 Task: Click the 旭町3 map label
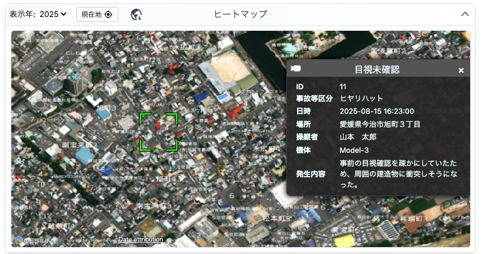[x=106, y=108]
